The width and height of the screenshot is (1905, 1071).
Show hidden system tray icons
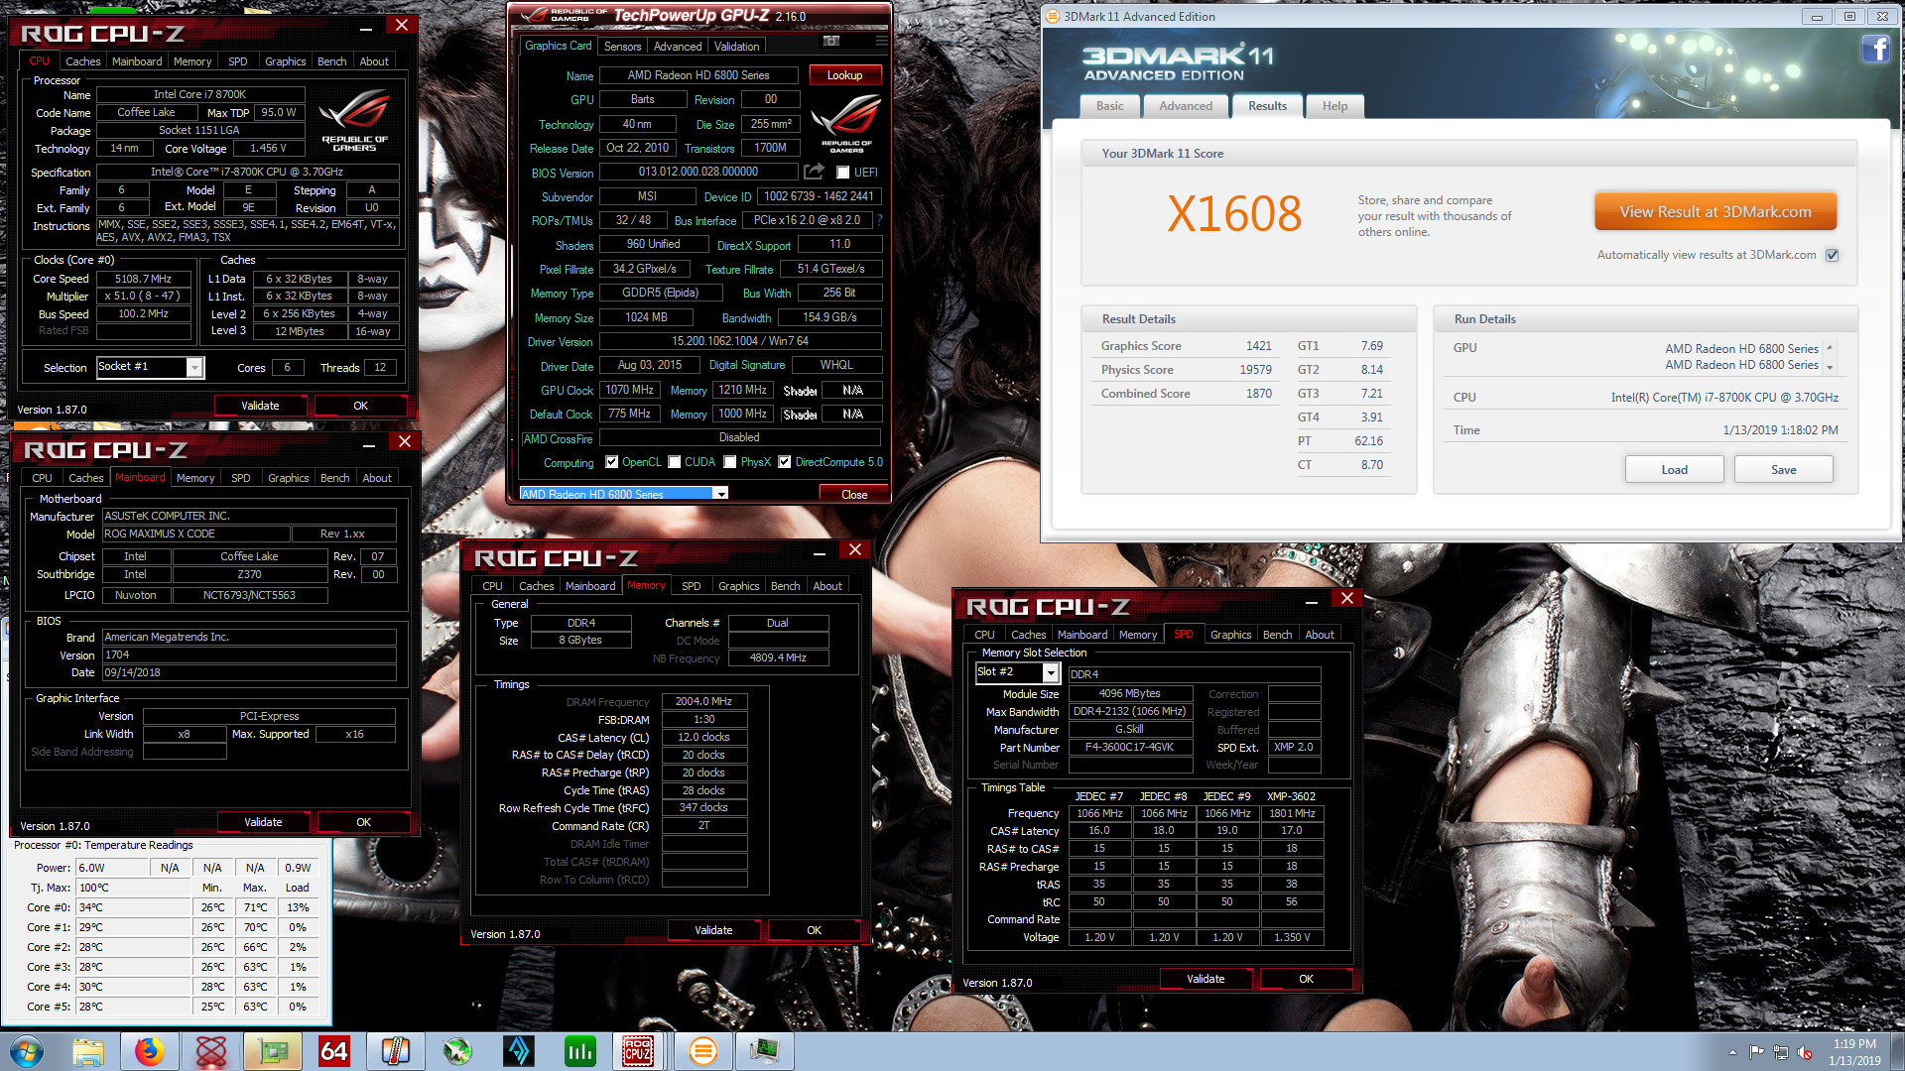pyautogui.click(x=1732, y=1052)
